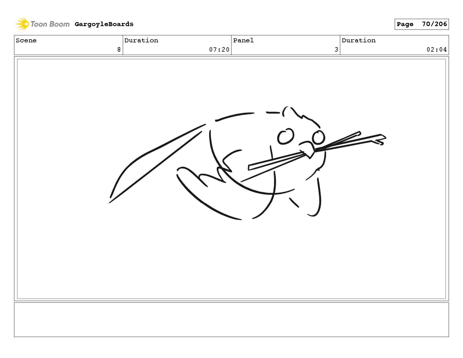Click the panel number 3

(336, 50)
